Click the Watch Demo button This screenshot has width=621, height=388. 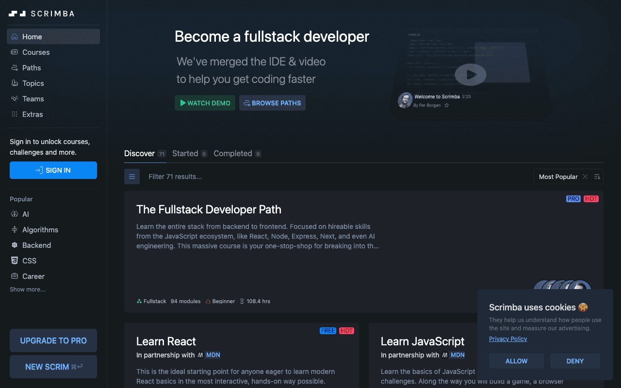coord(205,103)
